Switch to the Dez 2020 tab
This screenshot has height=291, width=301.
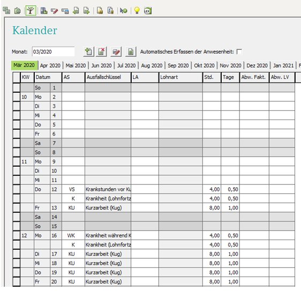tap(257, 66)
